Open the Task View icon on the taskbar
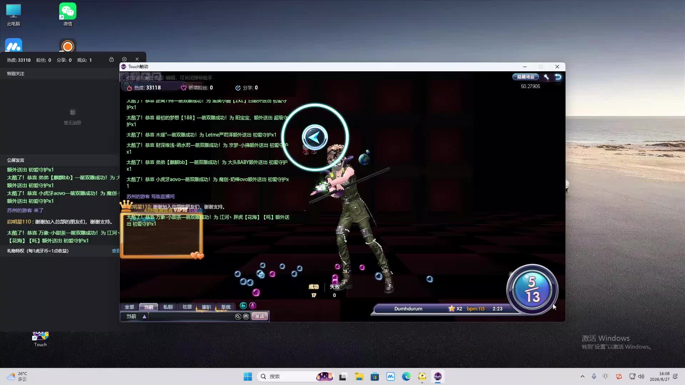This screenshot has width=685, height=385. pyautogui.click(x=343, y=376)
